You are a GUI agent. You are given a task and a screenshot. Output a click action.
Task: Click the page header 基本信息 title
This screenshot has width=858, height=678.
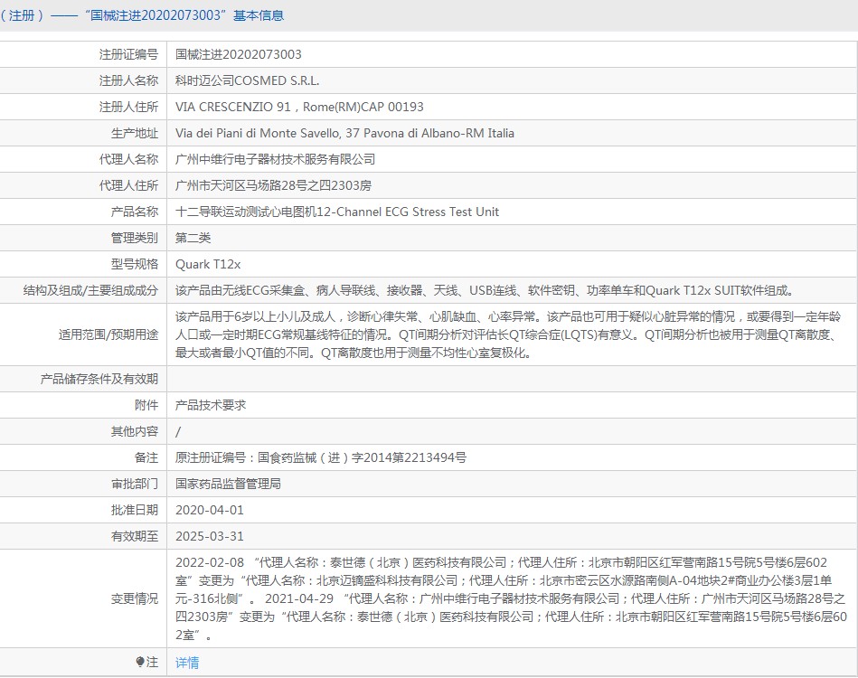click(x=259, y=15)
